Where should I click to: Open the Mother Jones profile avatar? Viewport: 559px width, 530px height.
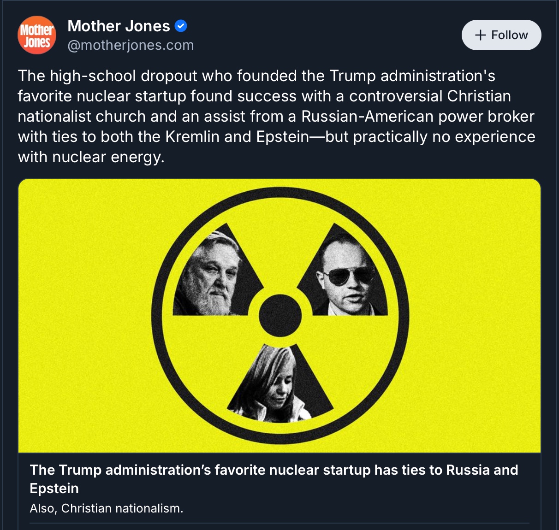pos(37,35)
